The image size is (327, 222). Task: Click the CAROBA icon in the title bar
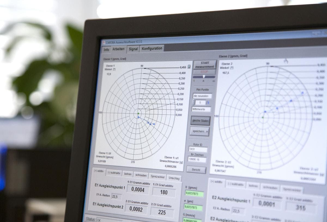104,42
